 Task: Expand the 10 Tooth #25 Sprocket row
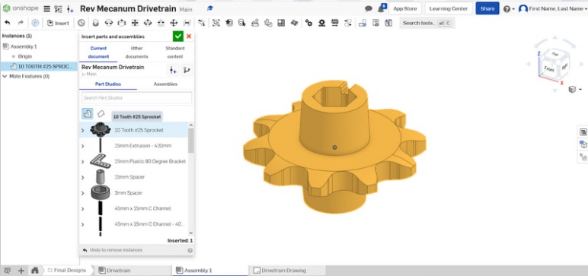(x=82, y=130)
